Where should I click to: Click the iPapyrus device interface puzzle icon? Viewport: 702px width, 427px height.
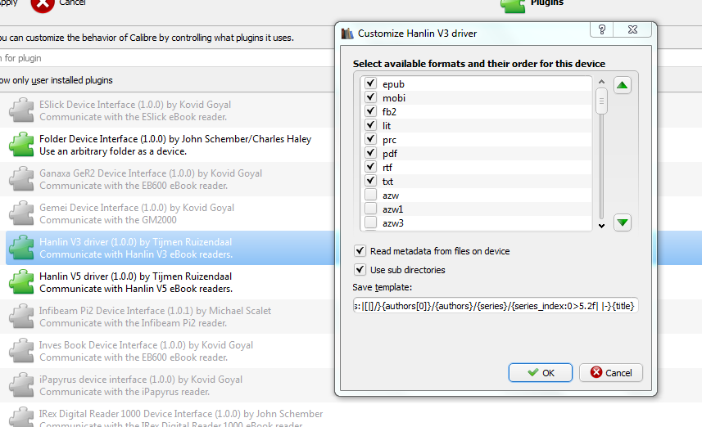pyautogui.click(x=21, y=385)
